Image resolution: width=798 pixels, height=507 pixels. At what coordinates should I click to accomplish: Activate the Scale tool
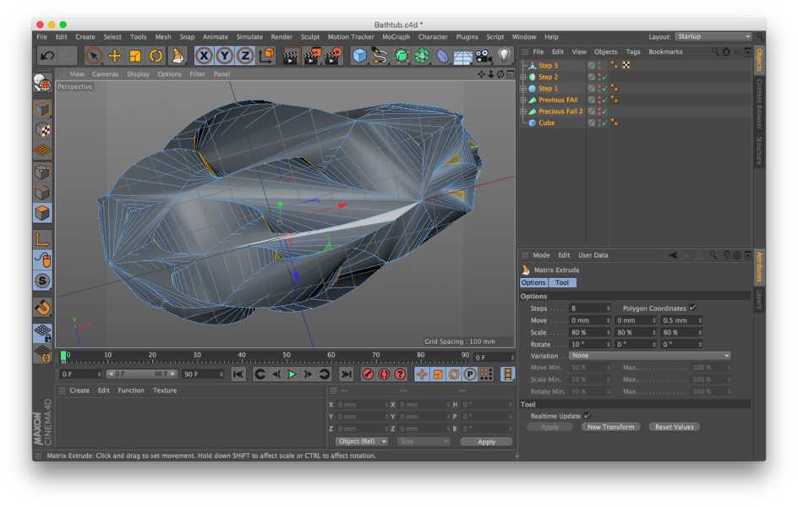pos(135,56)
